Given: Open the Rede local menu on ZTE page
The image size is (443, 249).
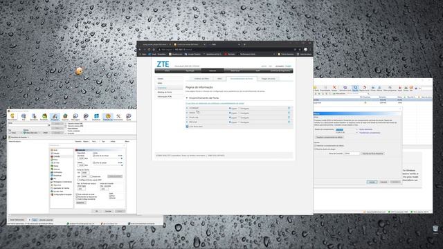Looking at the screenshot, I should click(x=235, y=71).
